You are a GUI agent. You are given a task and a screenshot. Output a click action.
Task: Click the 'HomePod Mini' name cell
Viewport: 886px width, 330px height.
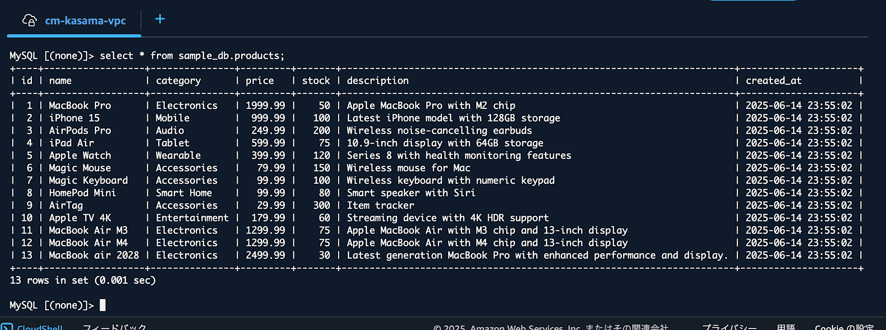[x=82, y=193]
